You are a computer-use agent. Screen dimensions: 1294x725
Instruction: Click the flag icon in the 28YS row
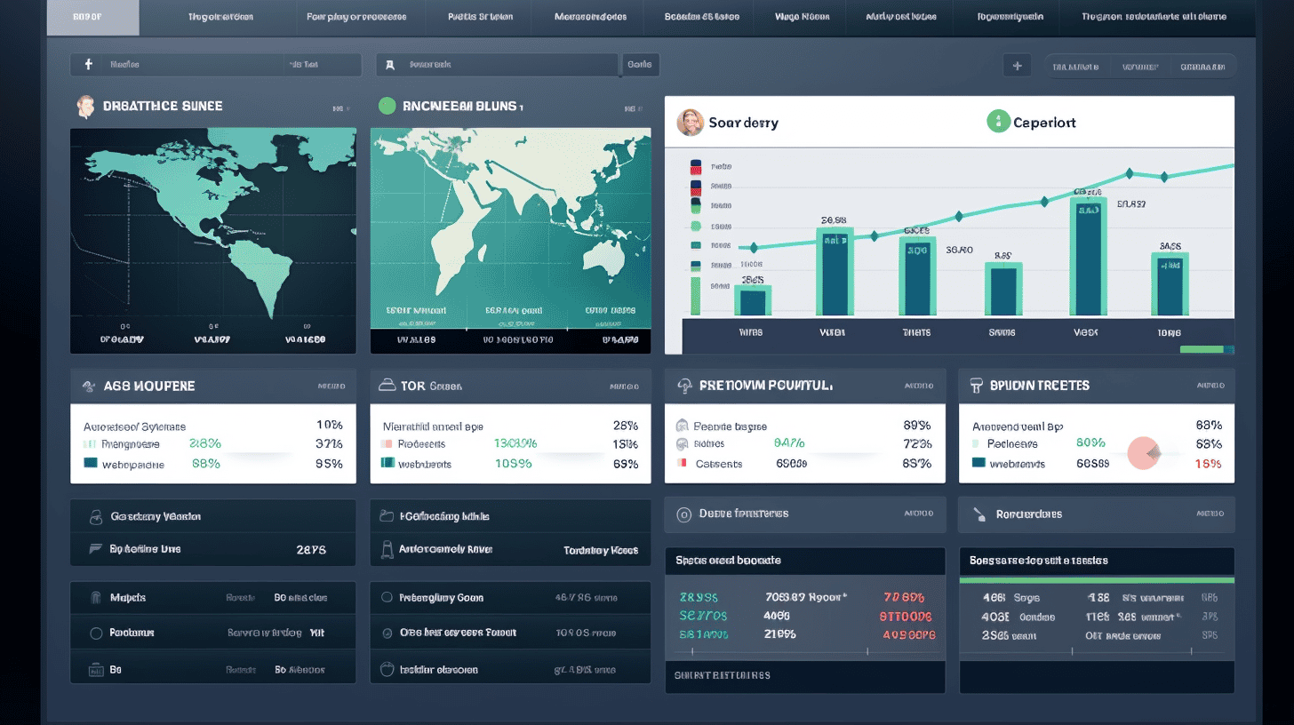point(95,549)
